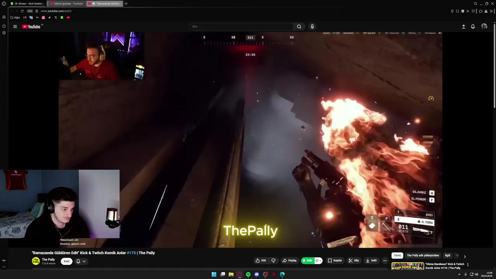Open the account avatar menu

tap(484, 26)
